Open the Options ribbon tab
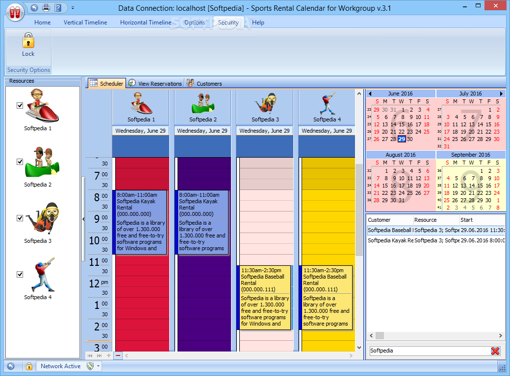The width and height of the screenshot is (510, 376). point(195,23)
